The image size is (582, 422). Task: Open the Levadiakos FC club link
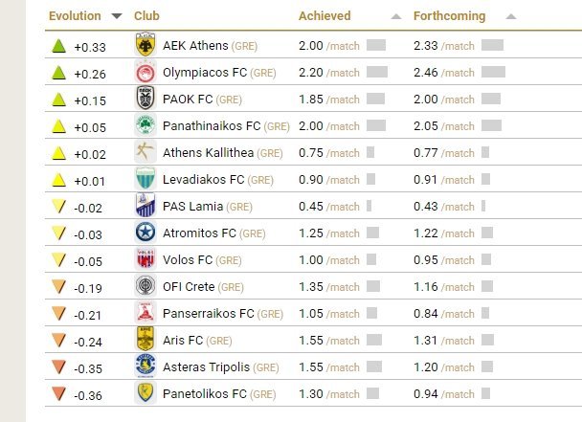pos(203,180)
